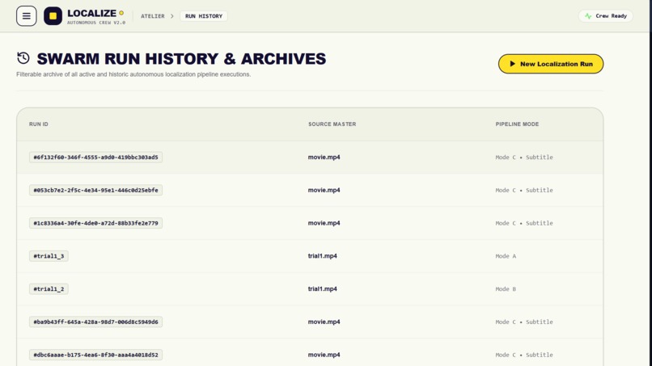This screenshot has width=652, height=366.
Task: Click Mode C Subtitle in #6f132f60 row
Action: click(x=524, y=157)
